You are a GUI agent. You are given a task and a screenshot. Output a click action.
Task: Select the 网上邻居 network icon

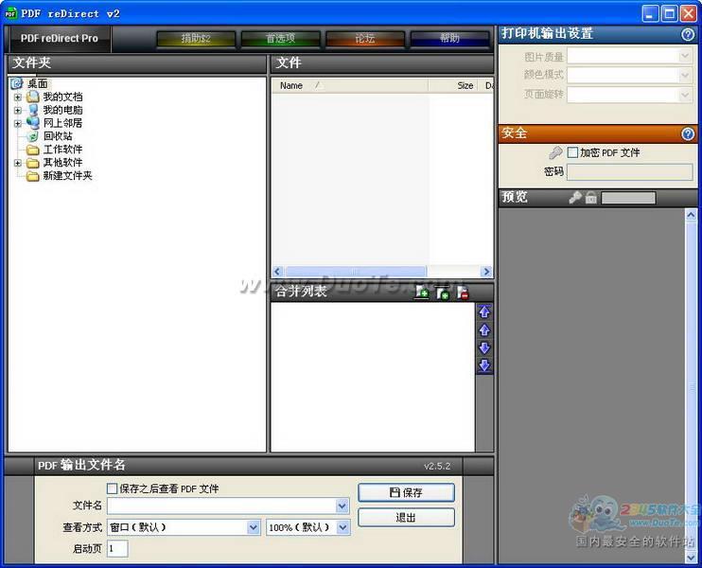33,123
